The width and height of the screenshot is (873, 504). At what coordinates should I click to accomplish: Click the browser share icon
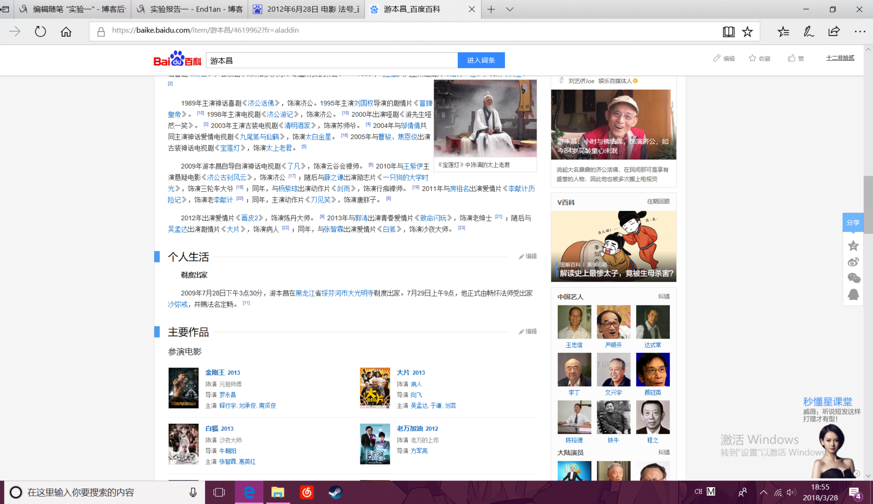click(x=834, y=32)
